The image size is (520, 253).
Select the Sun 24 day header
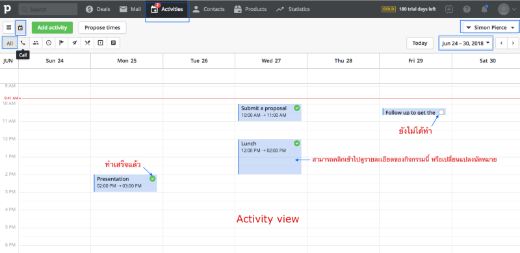55,61
